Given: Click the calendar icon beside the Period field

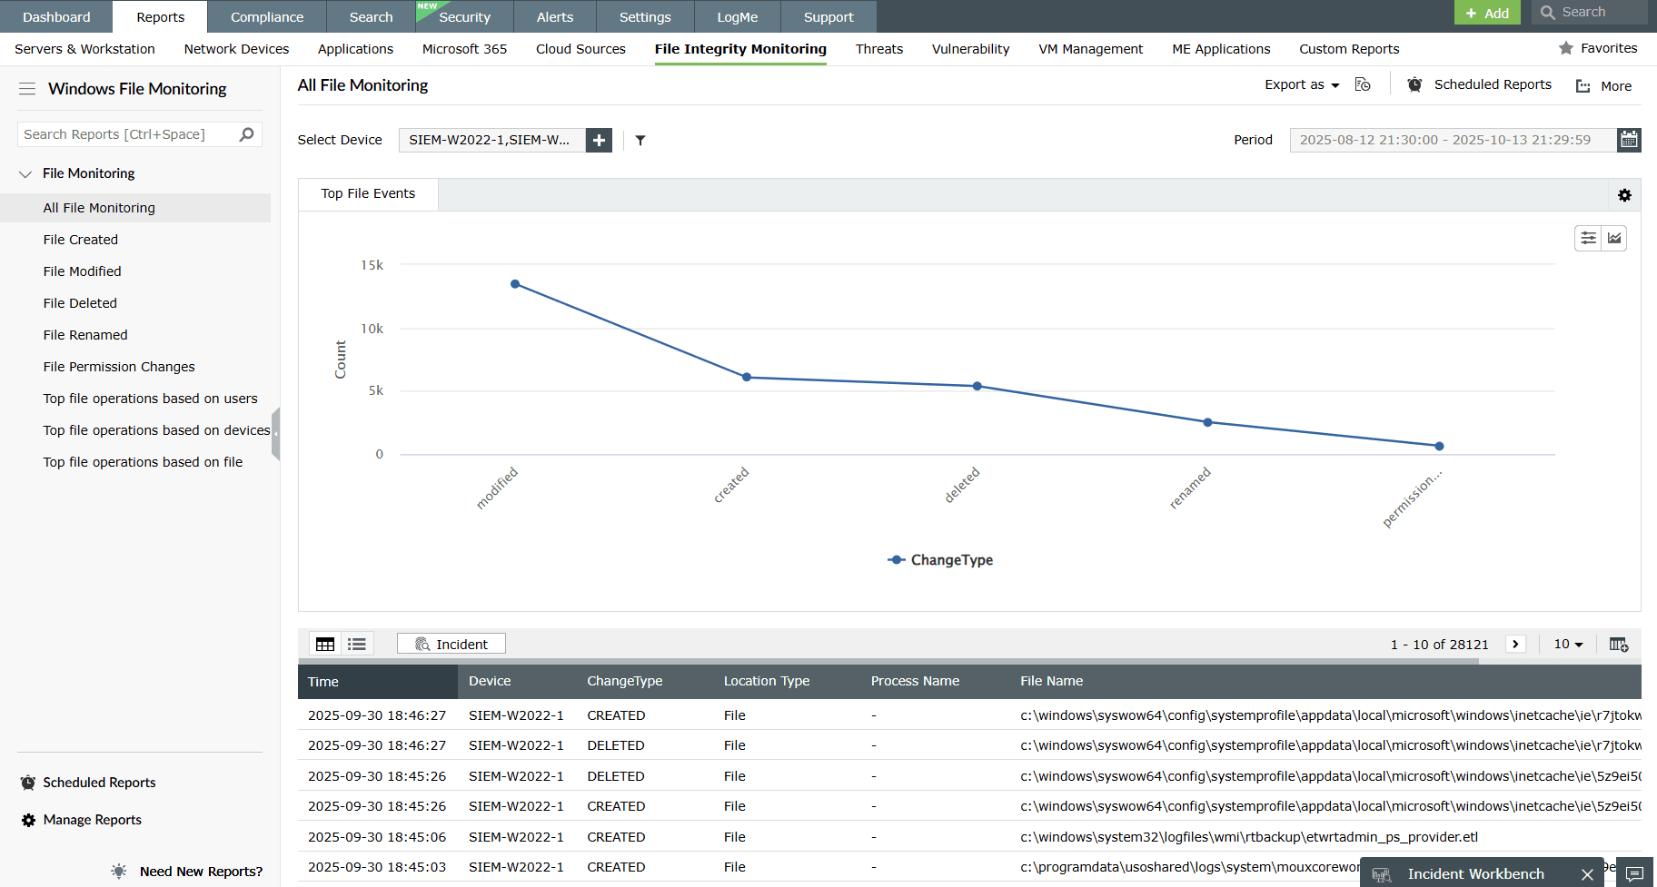Looking at the screenshot, I should click(1629, 140).
